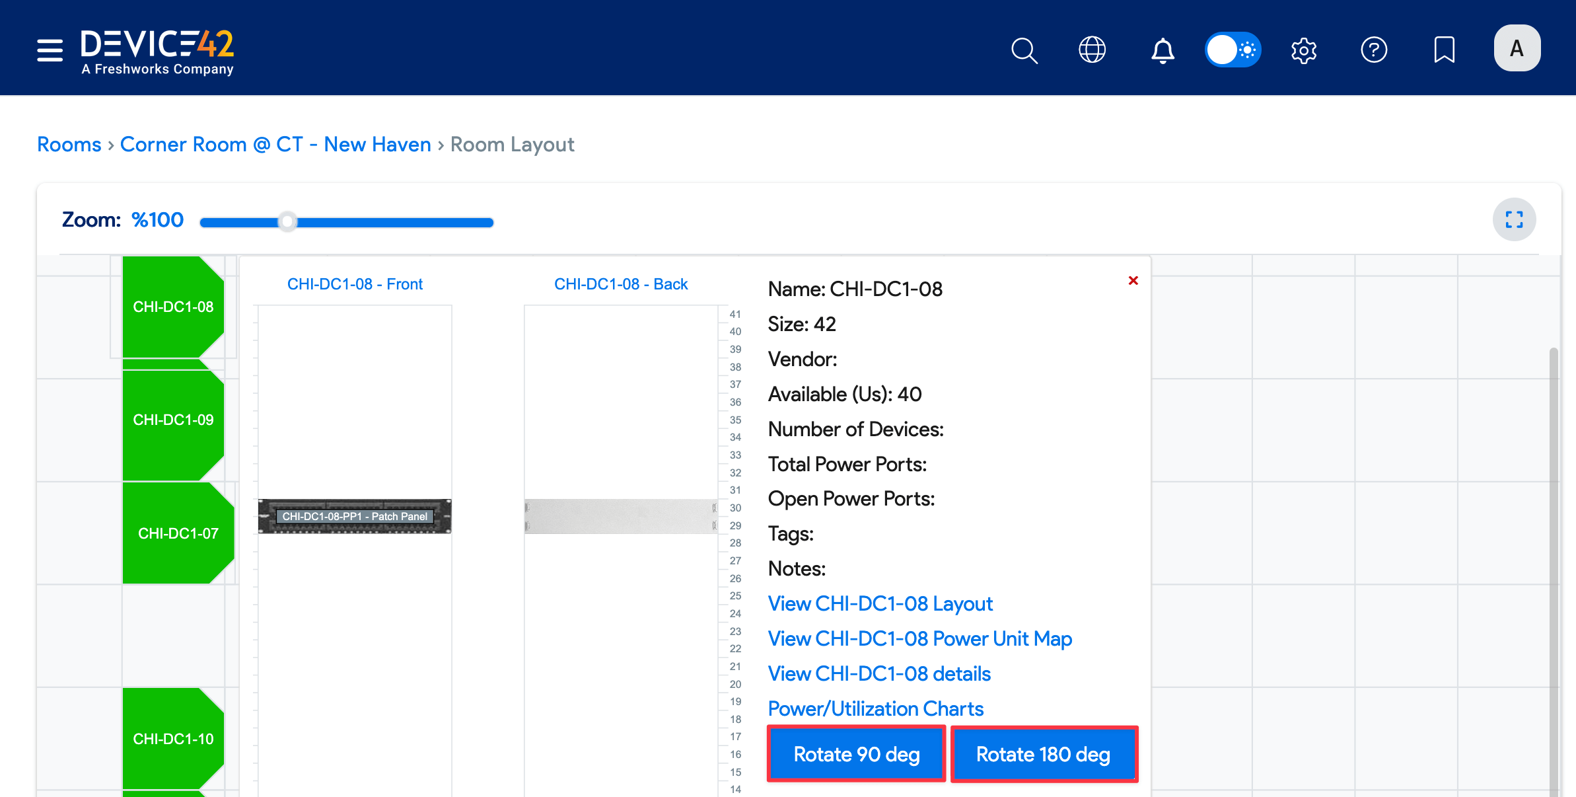1576x797 pixels.
Task: Open Power/Utilization Charts link
Action: click(875, 708)
